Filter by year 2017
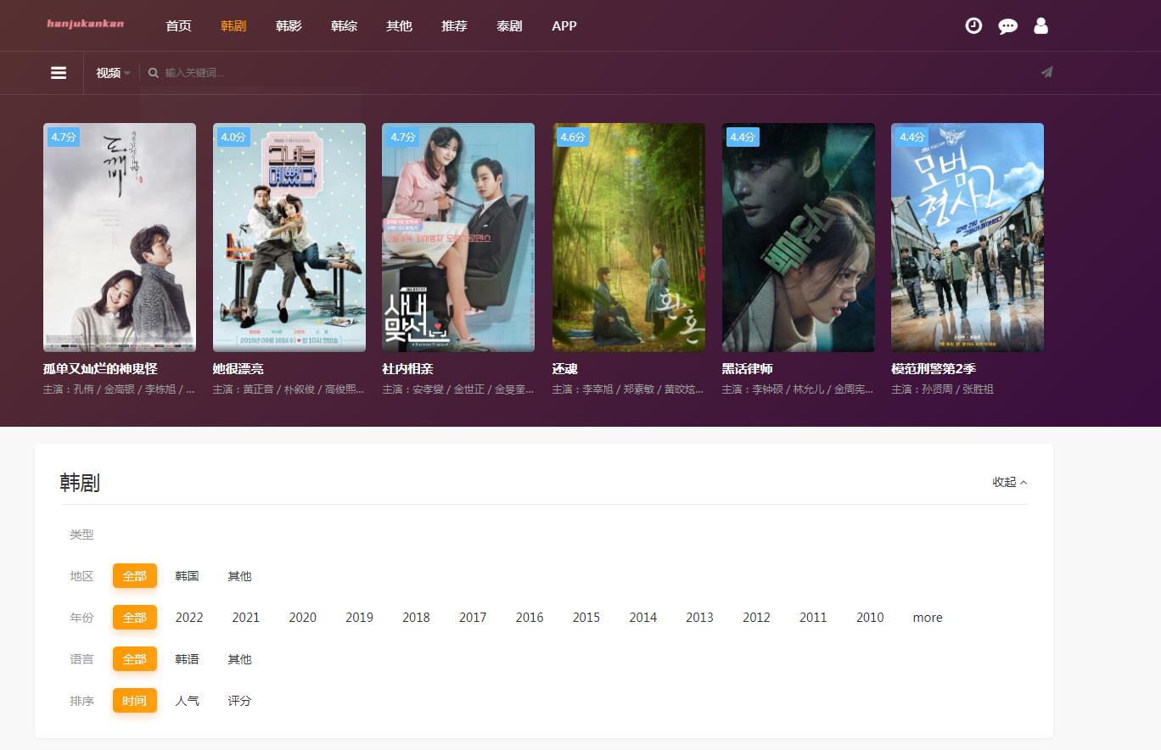Viewport: 1161px width, 750px height. (473, 618)
